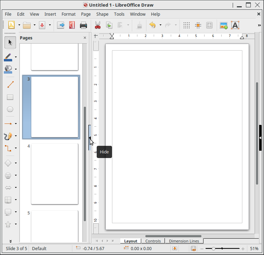Image resolution: width=264 pixels, height=255 pixels.
Task: Insert an image using toolbar icon
Action: coord(224,25)
